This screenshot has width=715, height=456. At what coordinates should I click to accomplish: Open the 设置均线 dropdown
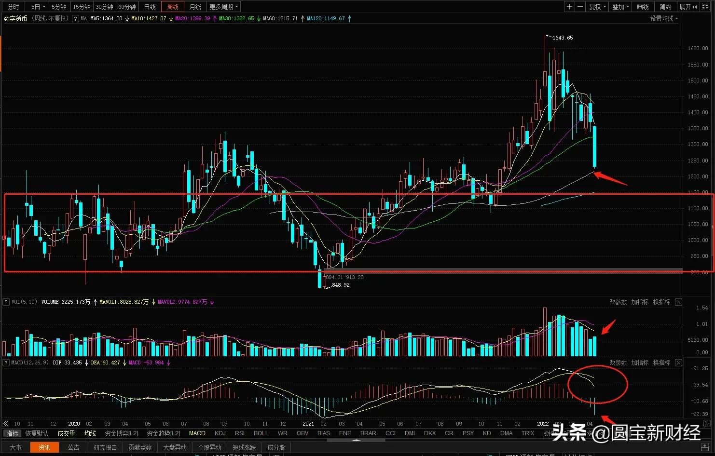pyautogui.click(x=664, y=19)
